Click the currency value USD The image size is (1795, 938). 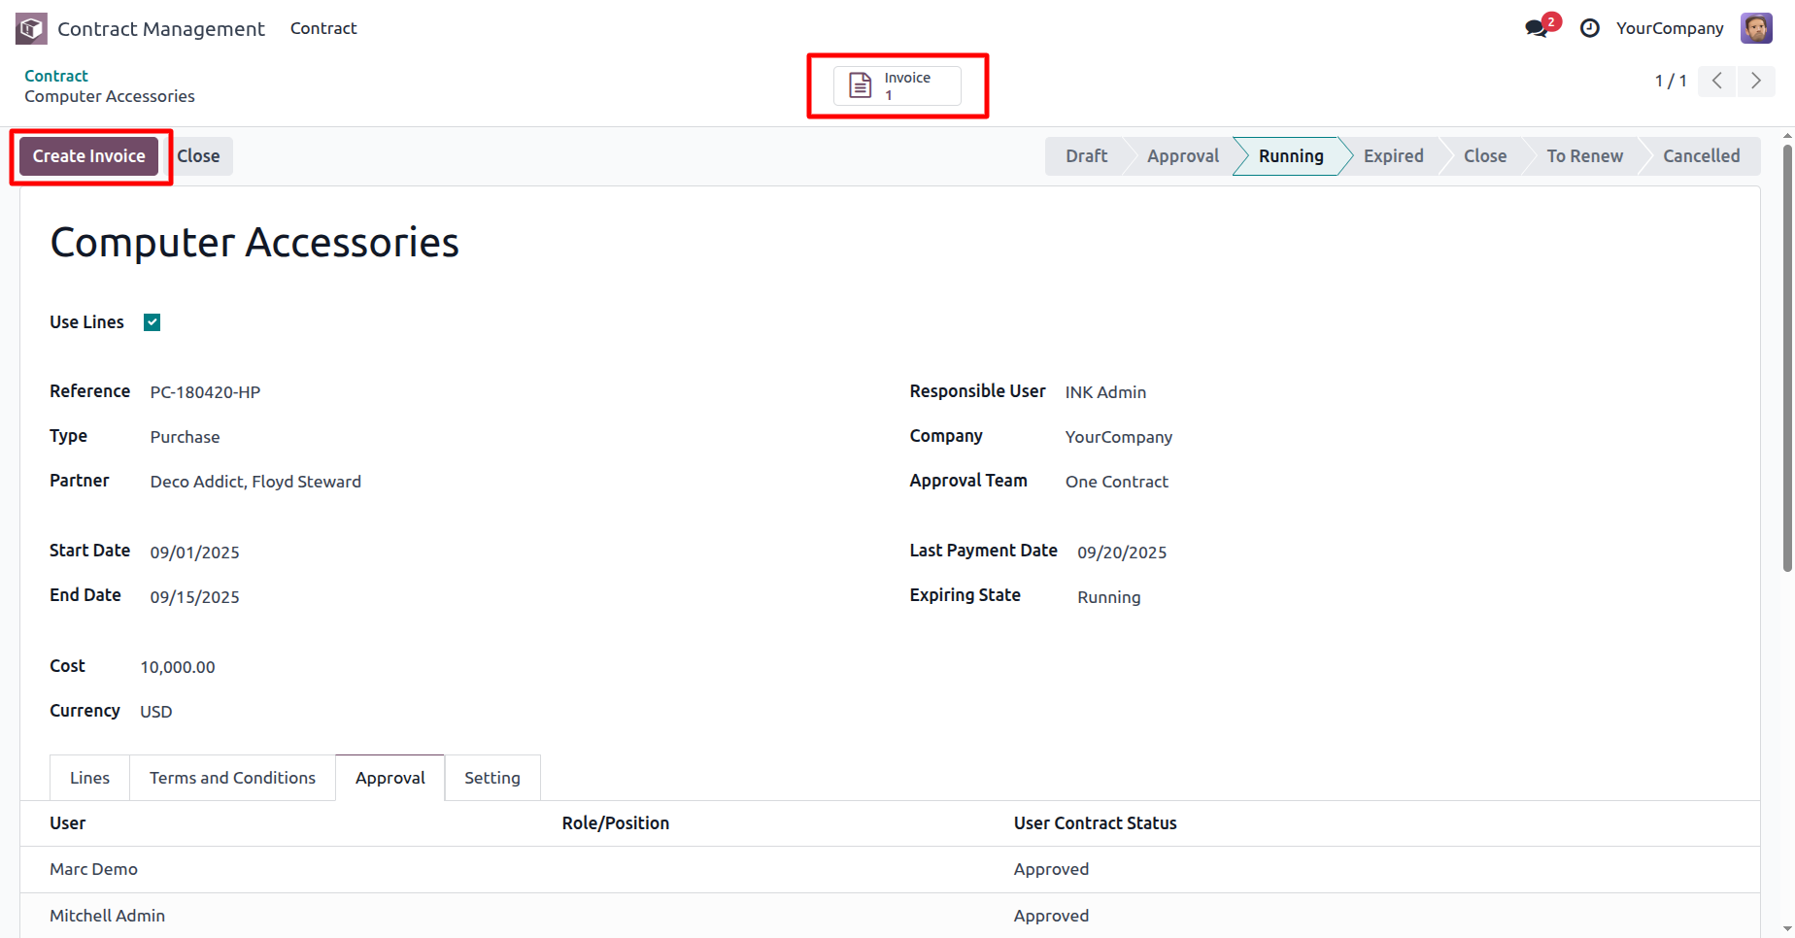click(156, 712)
